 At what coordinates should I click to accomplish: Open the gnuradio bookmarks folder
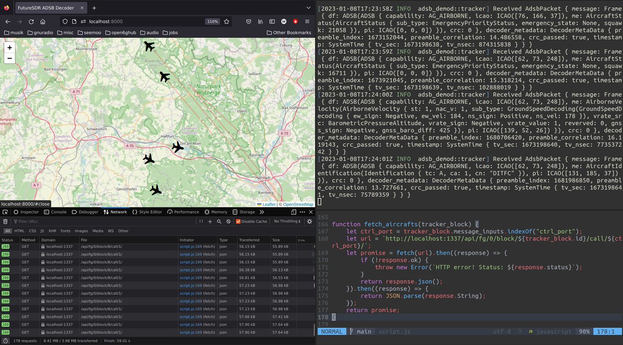[41, 33]
